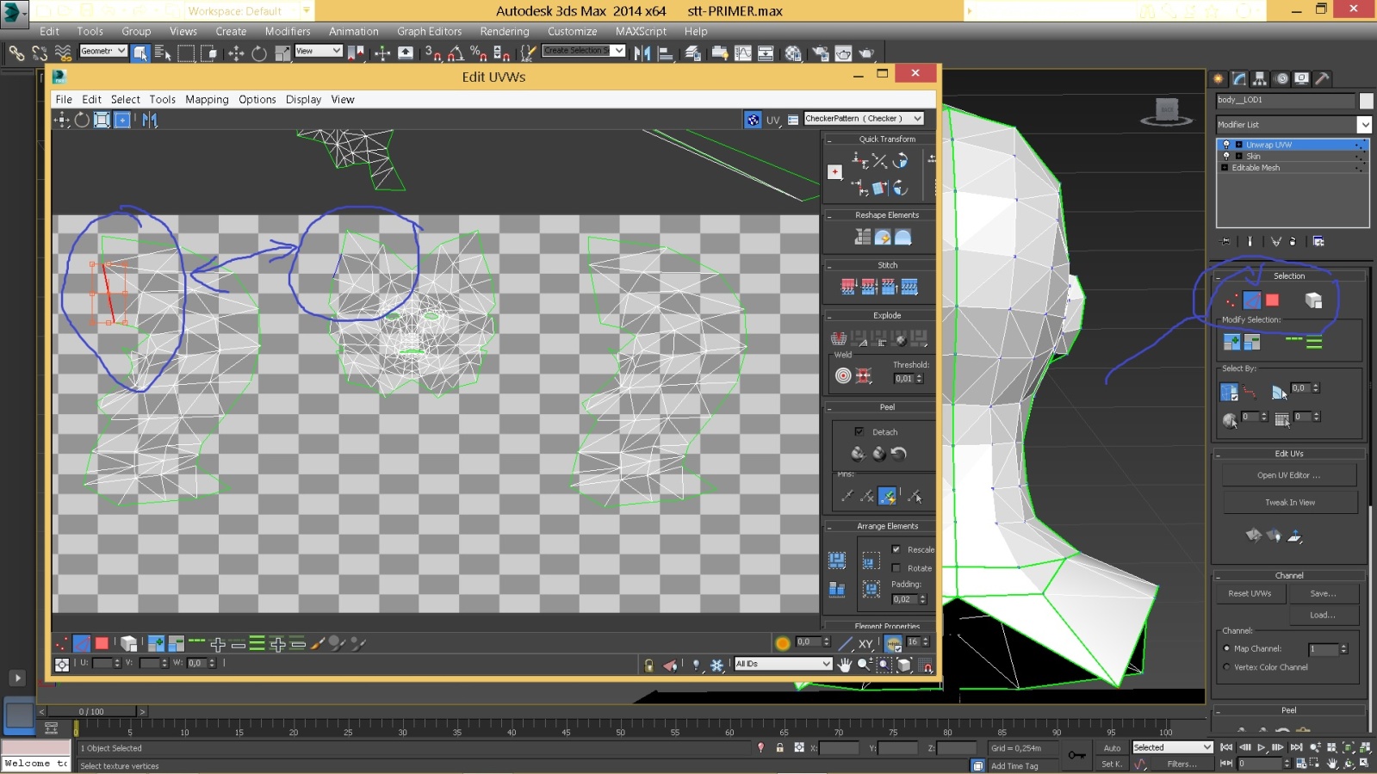Image resolution: width=1377 pixels, height=774 pixels.
Task: Open the Modifier List dropdown
Action: point(1364,125)
